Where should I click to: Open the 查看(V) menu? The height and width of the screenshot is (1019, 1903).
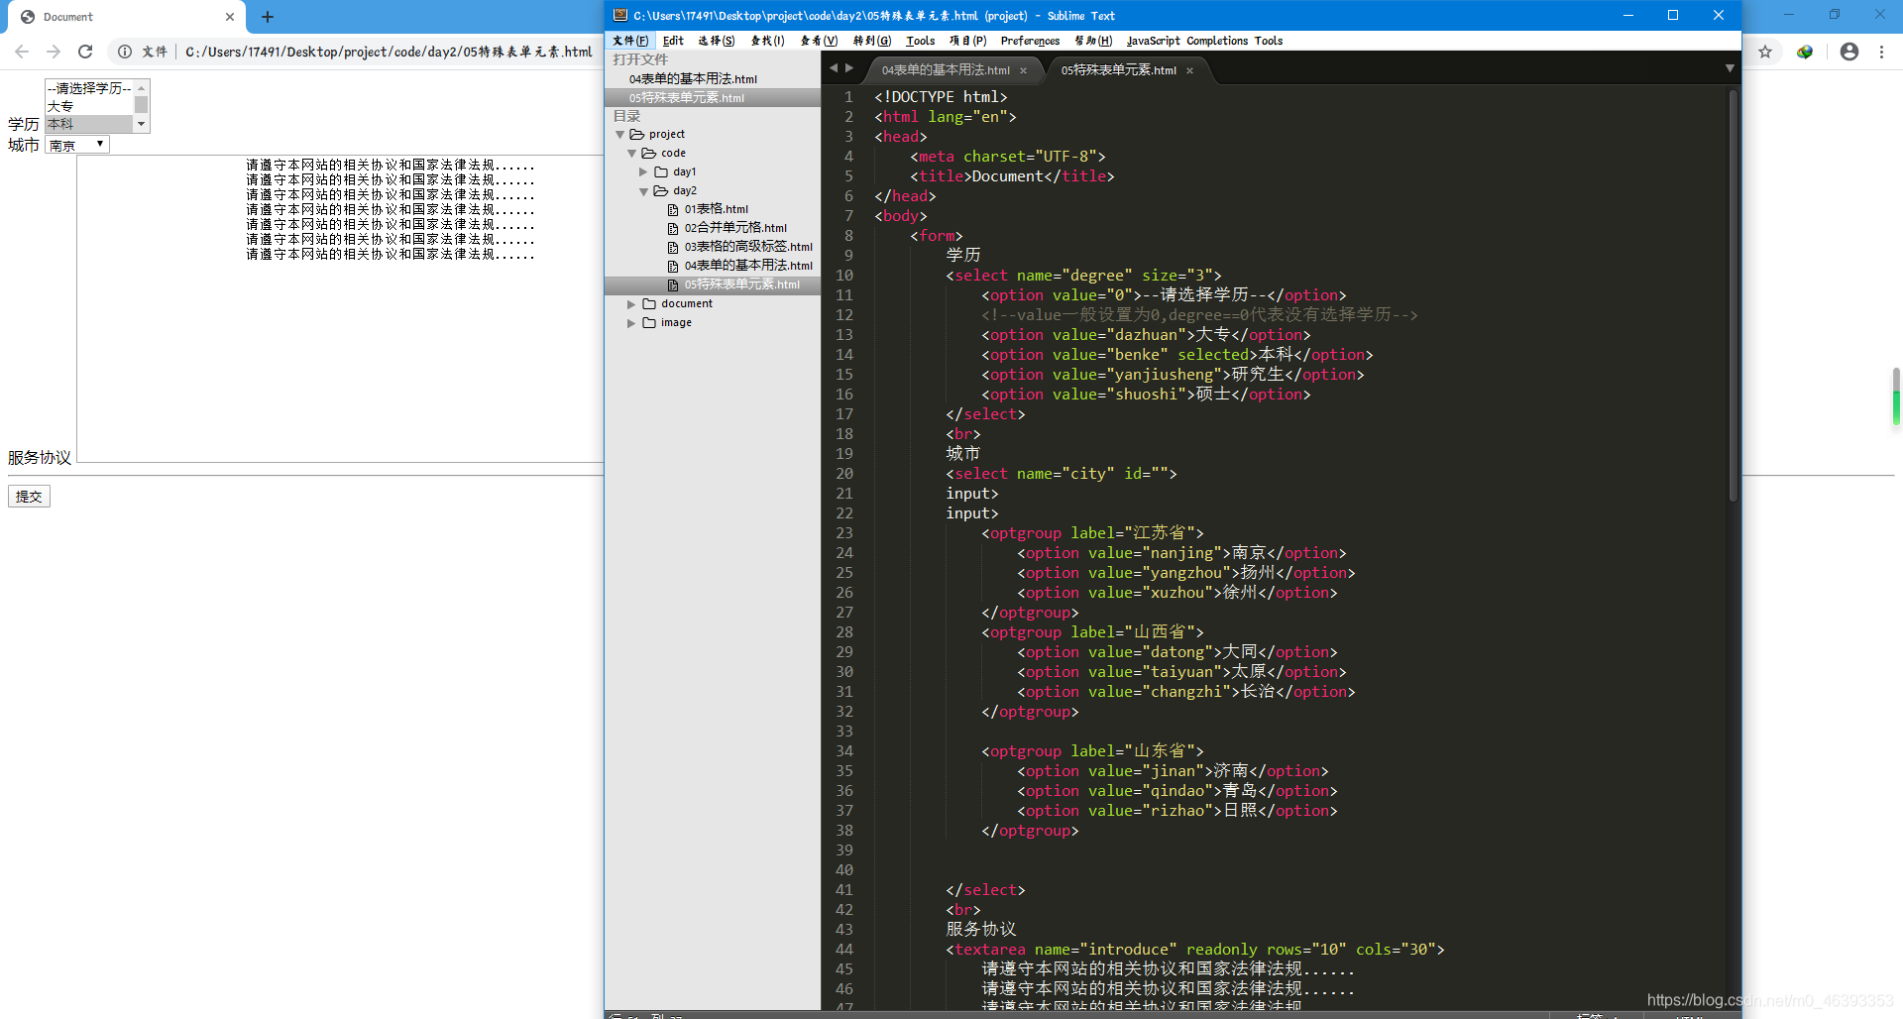[819, 41]
